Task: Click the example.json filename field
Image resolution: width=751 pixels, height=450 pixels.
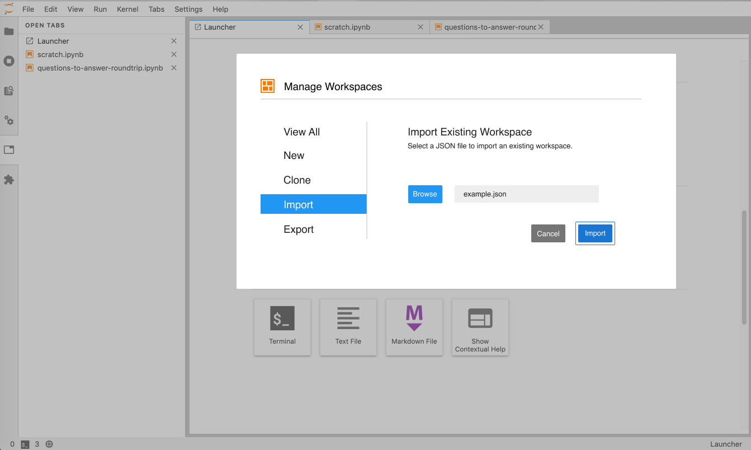Action: point(526,194)
